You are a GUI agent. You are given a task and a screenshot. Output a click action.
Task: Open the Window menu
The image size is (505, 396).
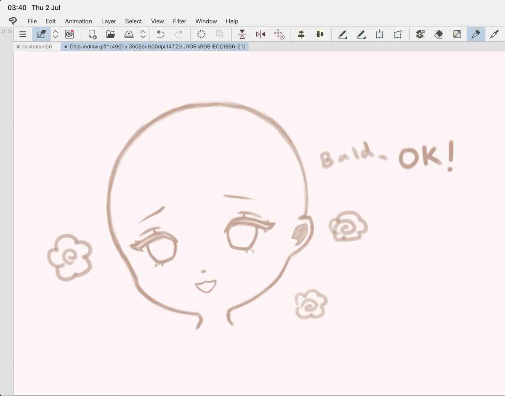point(206,21)
